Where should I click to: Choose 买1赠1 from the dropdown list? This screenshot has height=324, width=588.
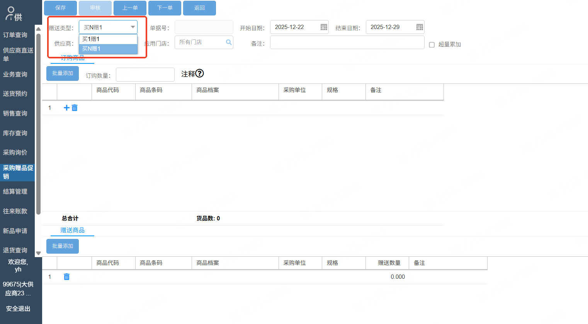coord(108,39)
